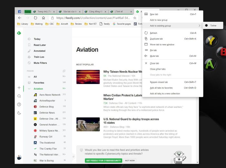Viewport: 226px width, 168px height.
Task: Click browser Home icon
Action: 43,18
